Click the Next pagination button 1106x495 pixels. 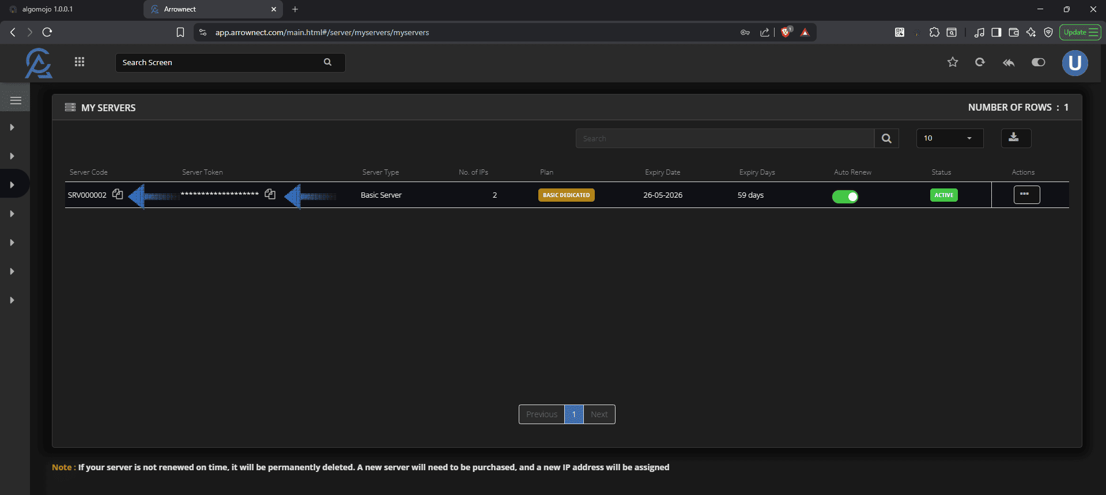[x=599, y=414]
